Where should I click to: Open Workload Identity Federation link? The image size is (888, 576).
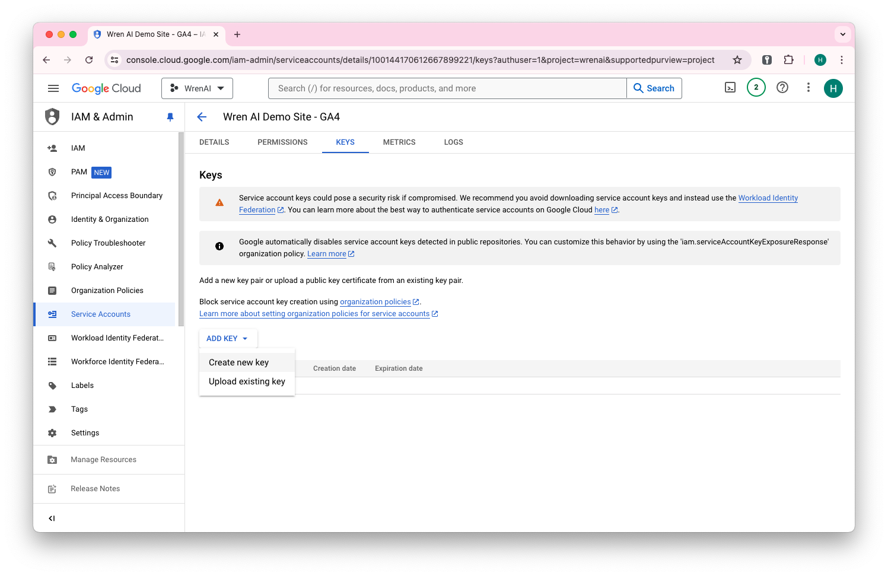pos(768,198)
